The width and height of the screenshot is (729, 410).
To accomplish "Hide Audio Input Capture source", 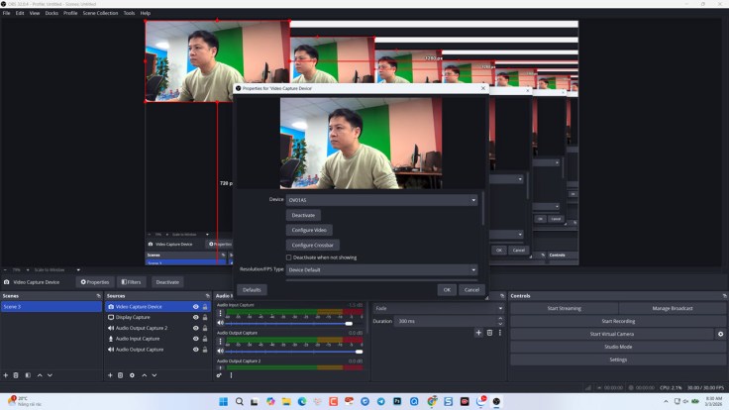I will pos(196,339).
